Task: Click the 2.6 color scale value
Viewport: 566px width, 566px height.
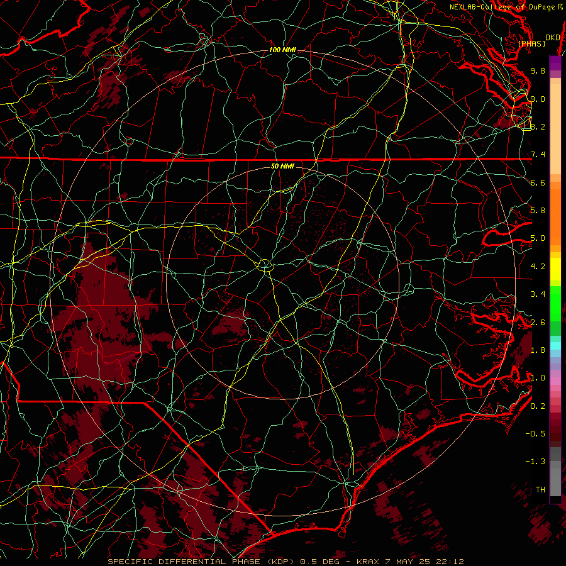Action: (x=538, y=323)
